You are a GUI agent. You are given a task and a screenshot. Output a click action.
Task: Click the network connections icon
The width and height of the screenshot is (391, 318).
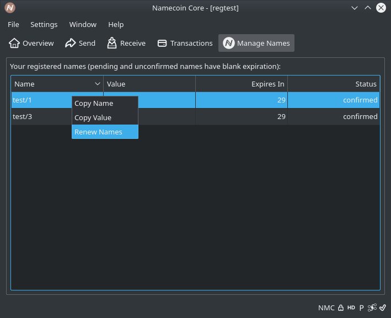[372, 308]
